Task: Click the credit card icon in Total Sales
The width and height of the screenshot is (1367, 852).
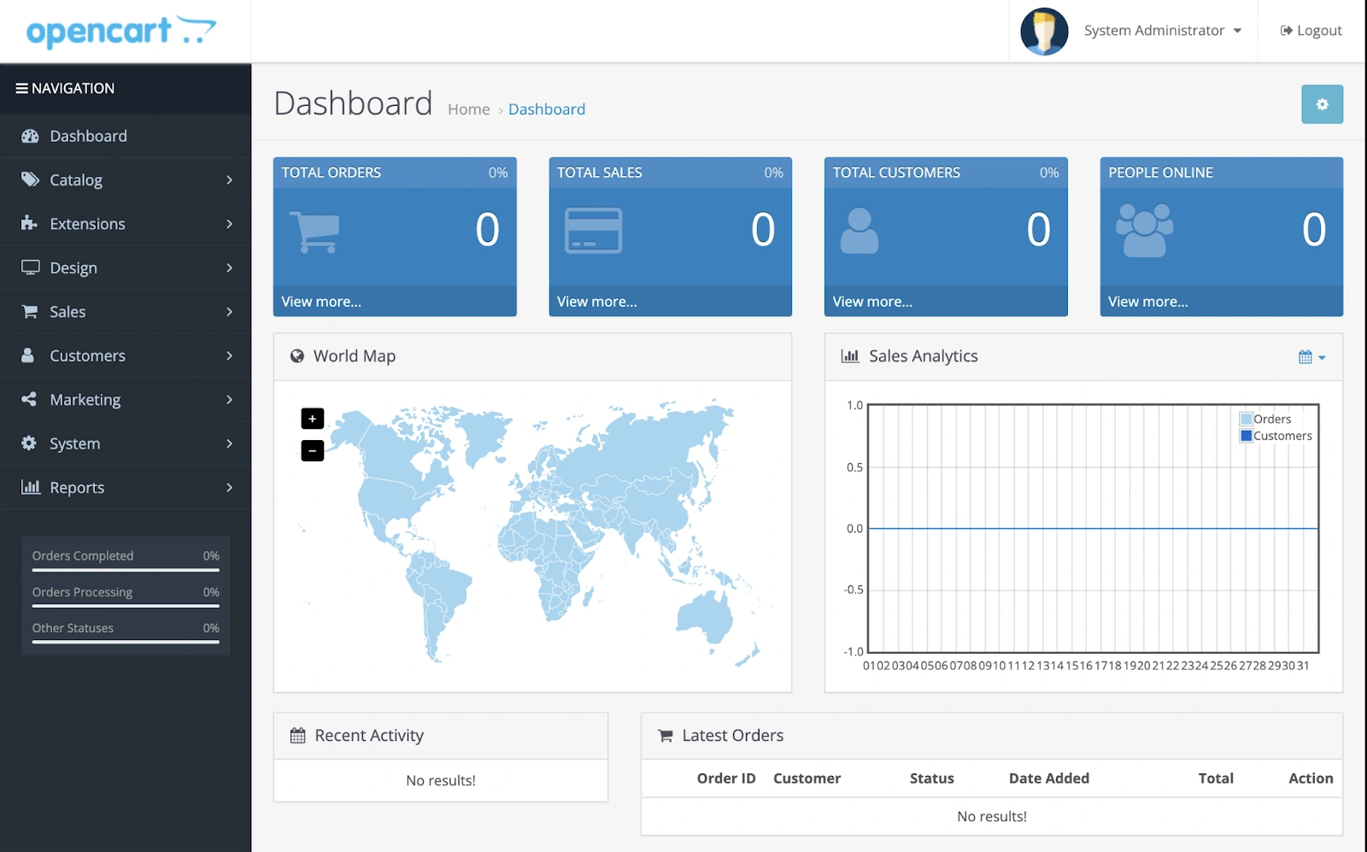Action: (x=593, y=231)
